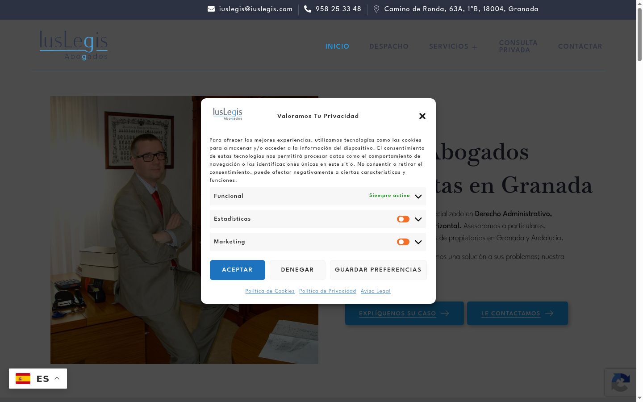This screenshot has width=643, height=402.
Task: Click the Siempre activo label
Action: [x=389, y=196]
